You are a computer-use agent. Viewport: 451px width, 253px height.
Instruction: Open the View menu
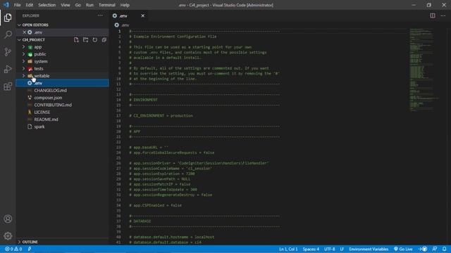(x=66, y=5)
